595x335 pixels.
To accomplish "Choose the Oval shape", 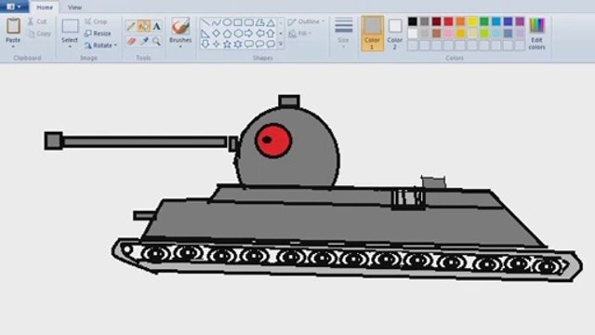I will (x=227, y=22).
